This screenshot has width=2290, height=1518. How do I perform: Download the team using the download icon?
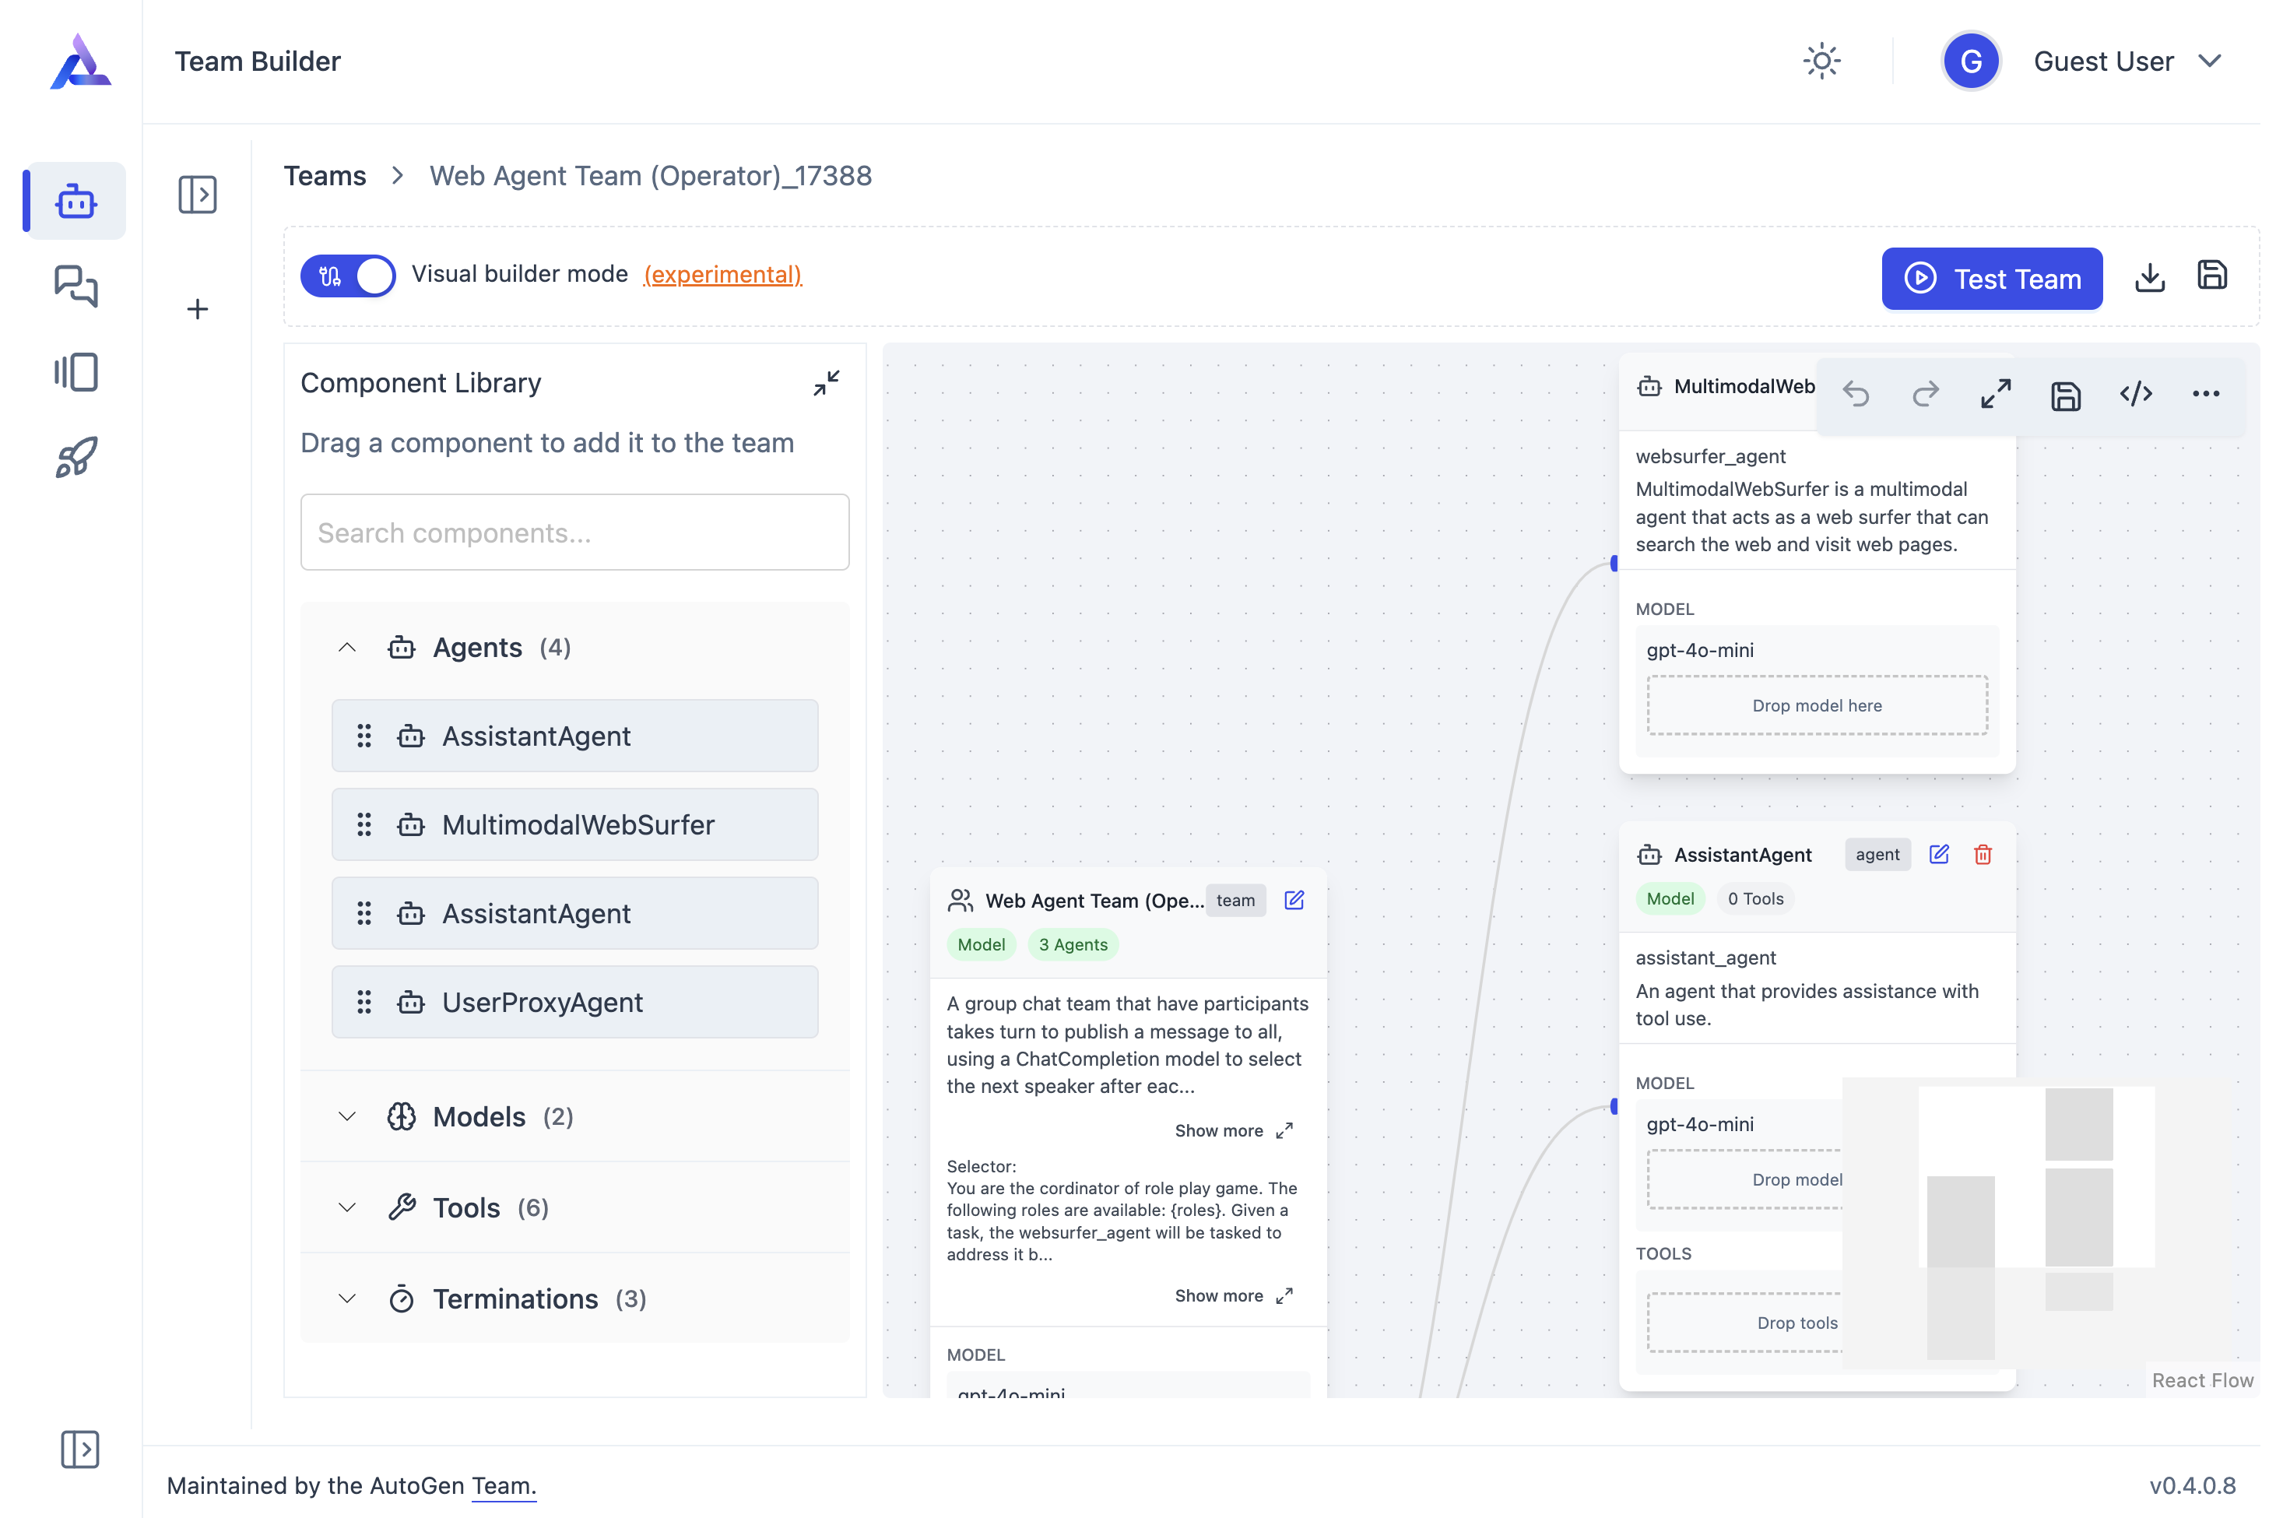pos(2151,278)
